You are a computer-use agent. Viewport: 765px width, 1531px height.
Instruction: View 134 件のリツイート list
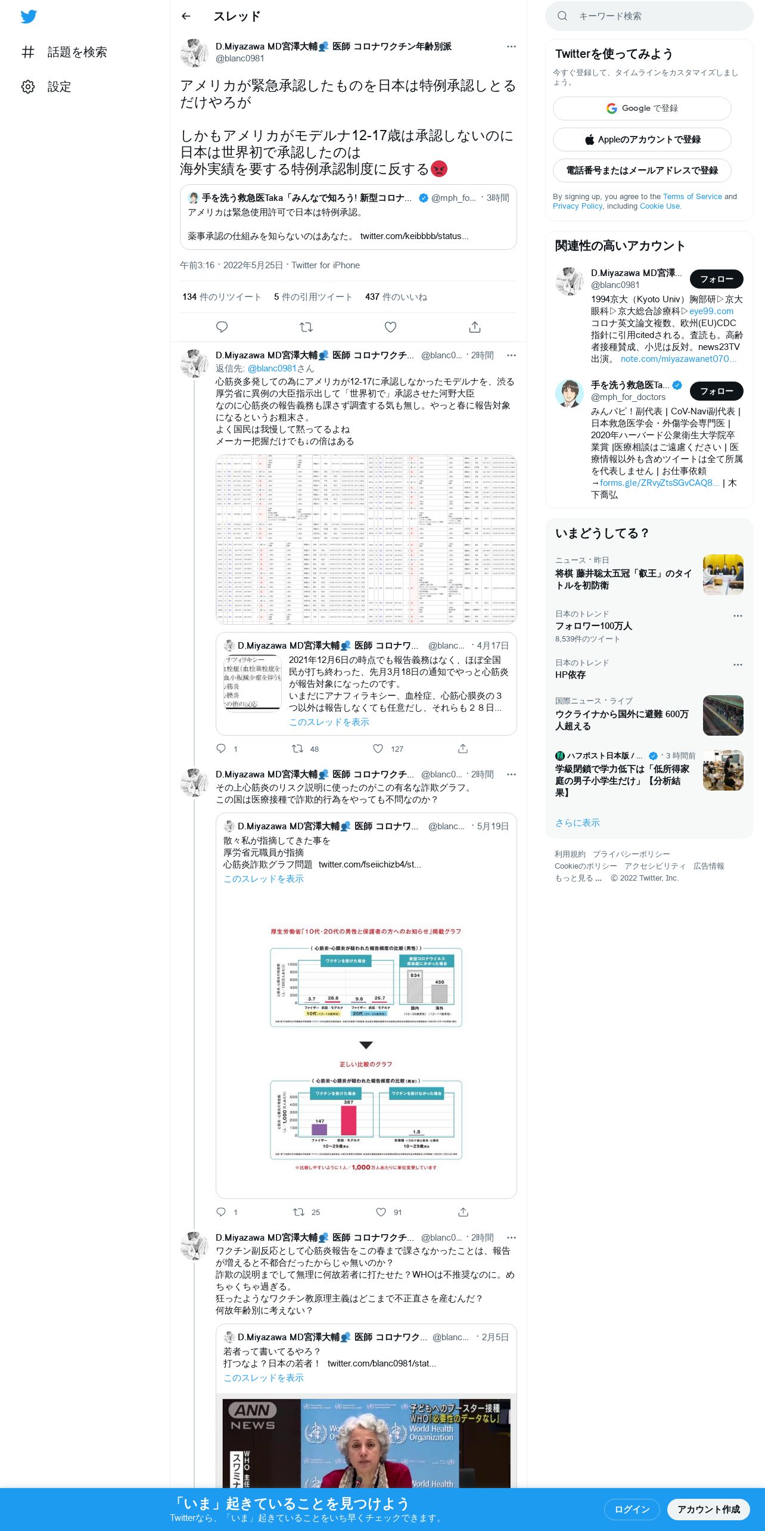point(222,297)
